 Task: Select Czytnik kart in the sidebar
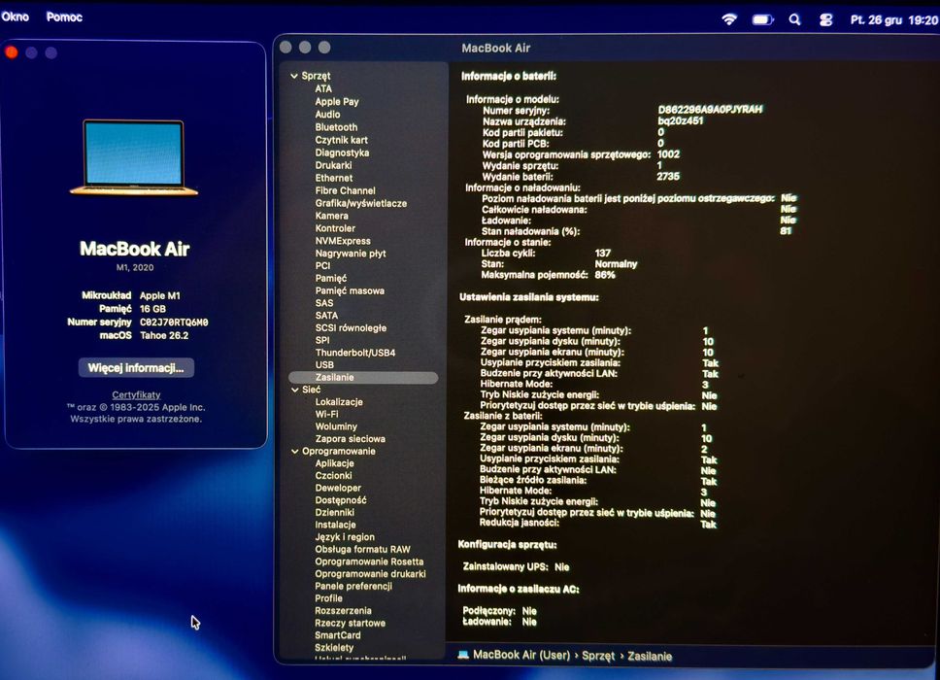[341, 140]
